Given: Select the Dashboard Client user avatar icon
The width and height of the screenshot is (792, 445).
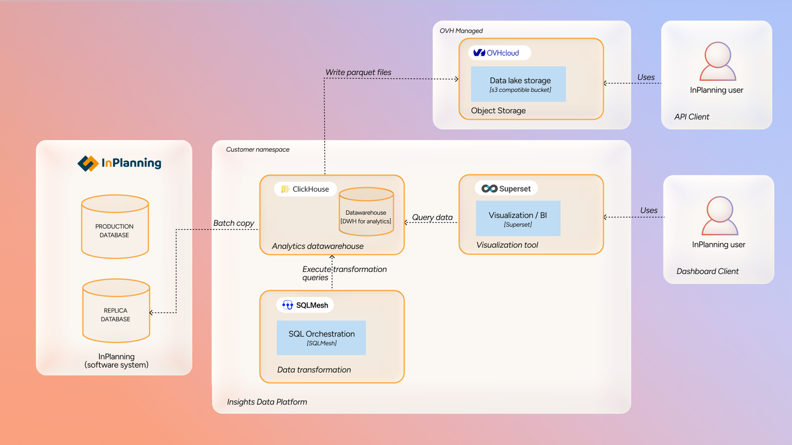Looking at the screenshot, I should (720, 216).
